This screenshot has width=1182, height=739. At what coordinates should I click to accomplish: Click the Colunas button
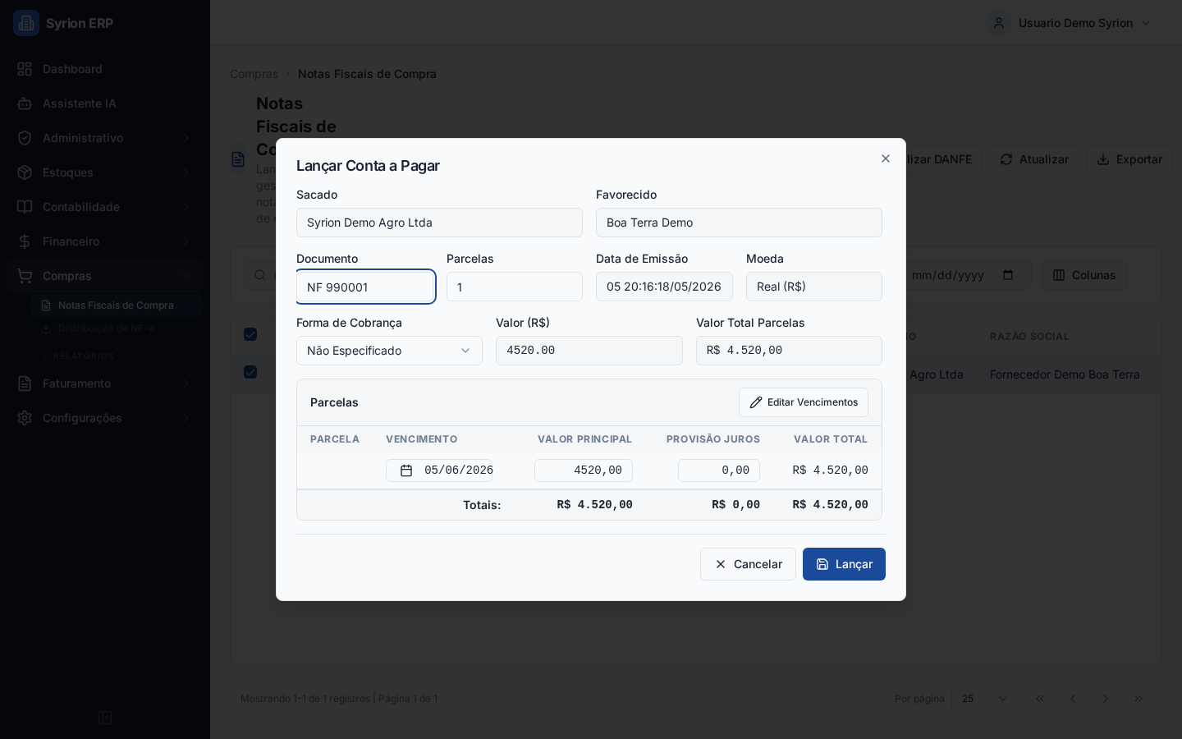[1084, 275]
